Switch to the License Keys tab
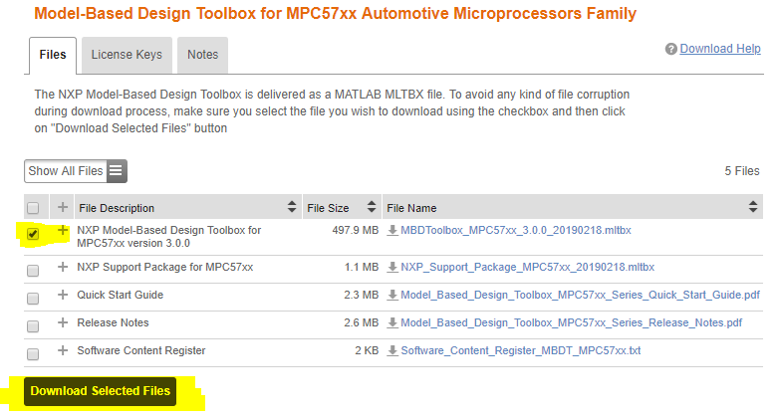780x418 pixels. click(x=127, y=55)
